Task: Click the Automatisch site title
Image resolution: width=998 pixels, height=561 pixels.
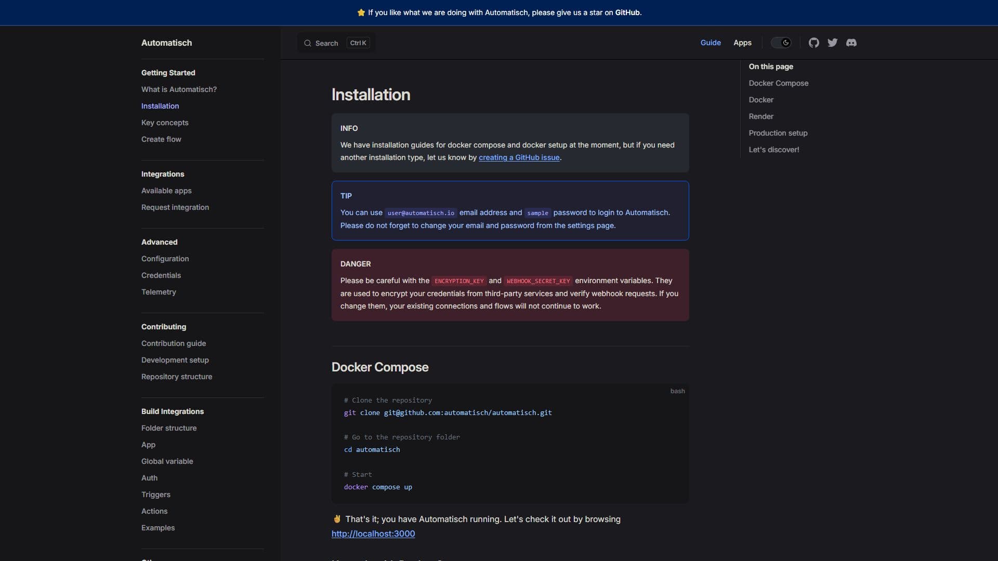Action: click(166, 43)
